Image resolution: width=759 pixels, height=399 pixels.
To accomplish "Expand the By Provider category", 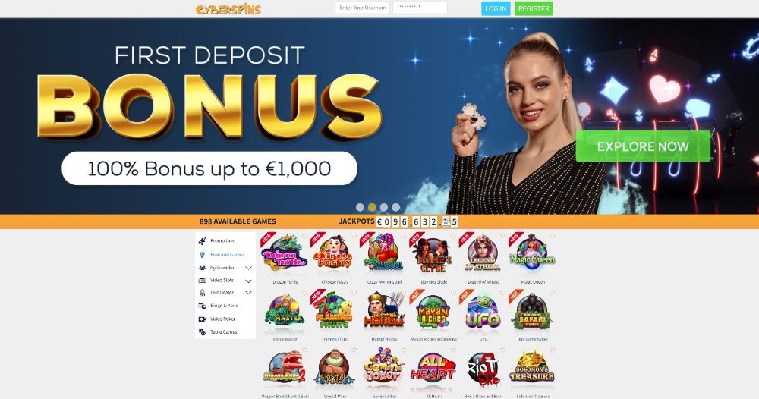I will point(248,268).
